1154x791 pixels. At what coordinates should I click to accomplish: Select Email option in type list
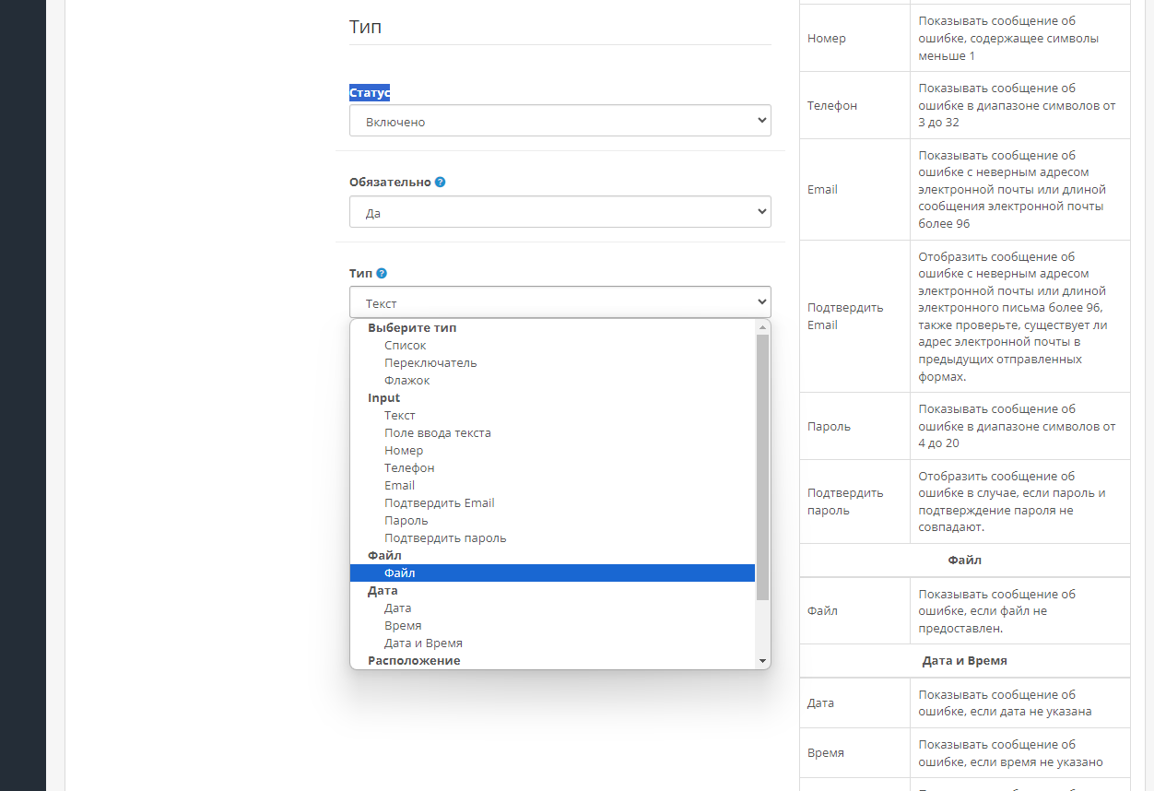[400, 486]
